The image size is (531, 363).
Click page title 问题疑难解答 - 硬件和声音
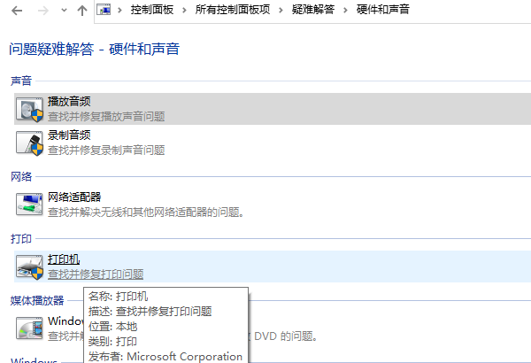pos(94,50)
